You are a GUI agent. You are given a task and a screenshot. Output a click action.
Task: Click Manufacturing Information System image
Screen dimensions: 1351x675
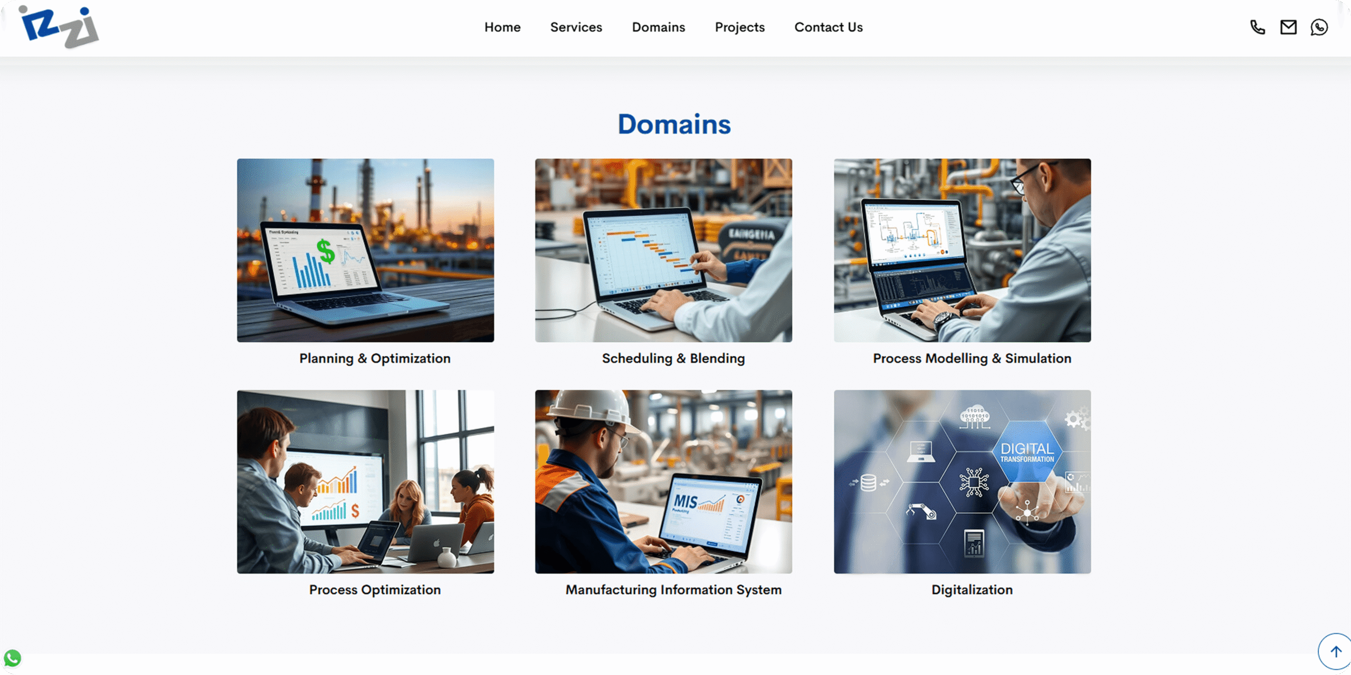(663, 481)
